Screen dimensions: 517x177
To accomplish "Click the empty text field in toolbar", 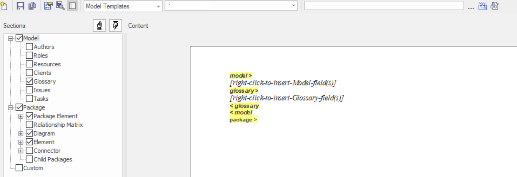I will tap(384, 6).
